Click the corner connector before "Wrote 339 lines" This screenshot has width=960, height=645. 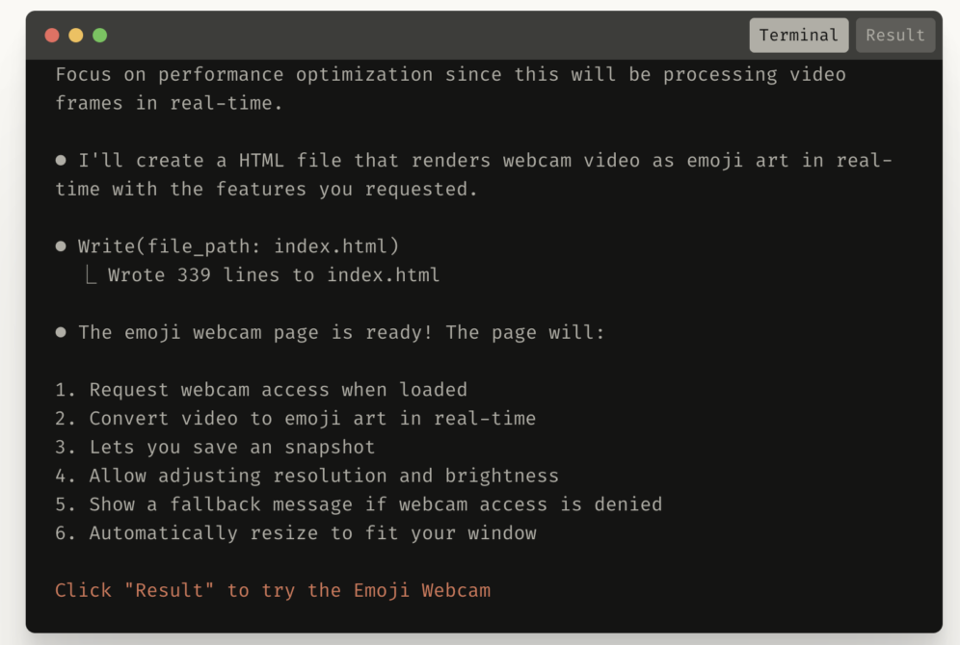[x=91, y=275]
